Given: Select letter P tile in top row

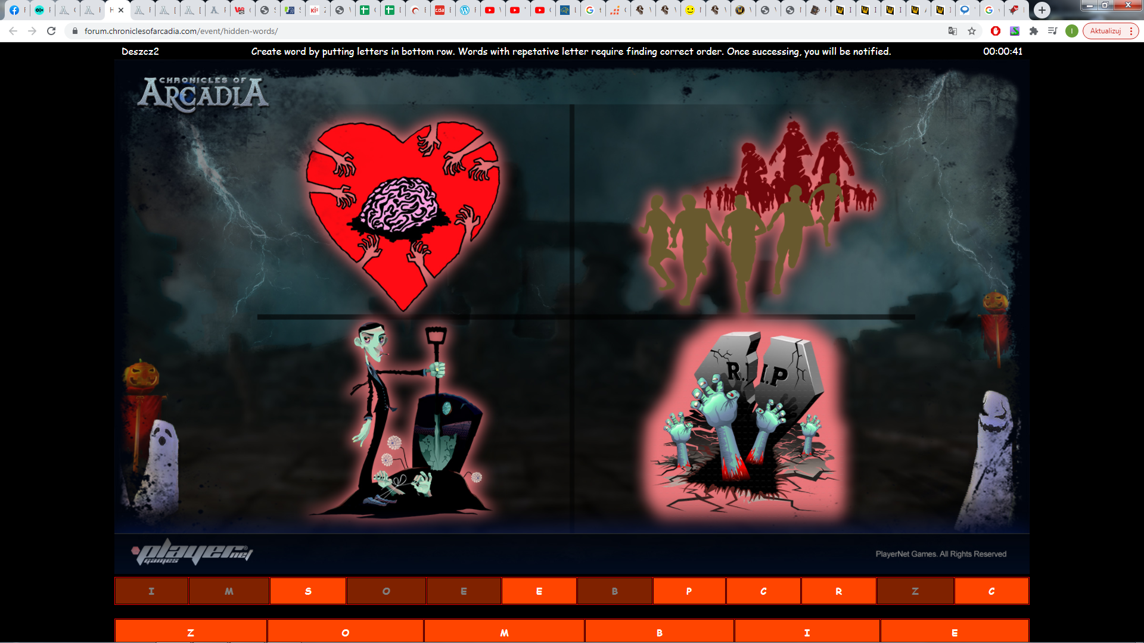Looking at the screenshot, I should click(689, 591).
